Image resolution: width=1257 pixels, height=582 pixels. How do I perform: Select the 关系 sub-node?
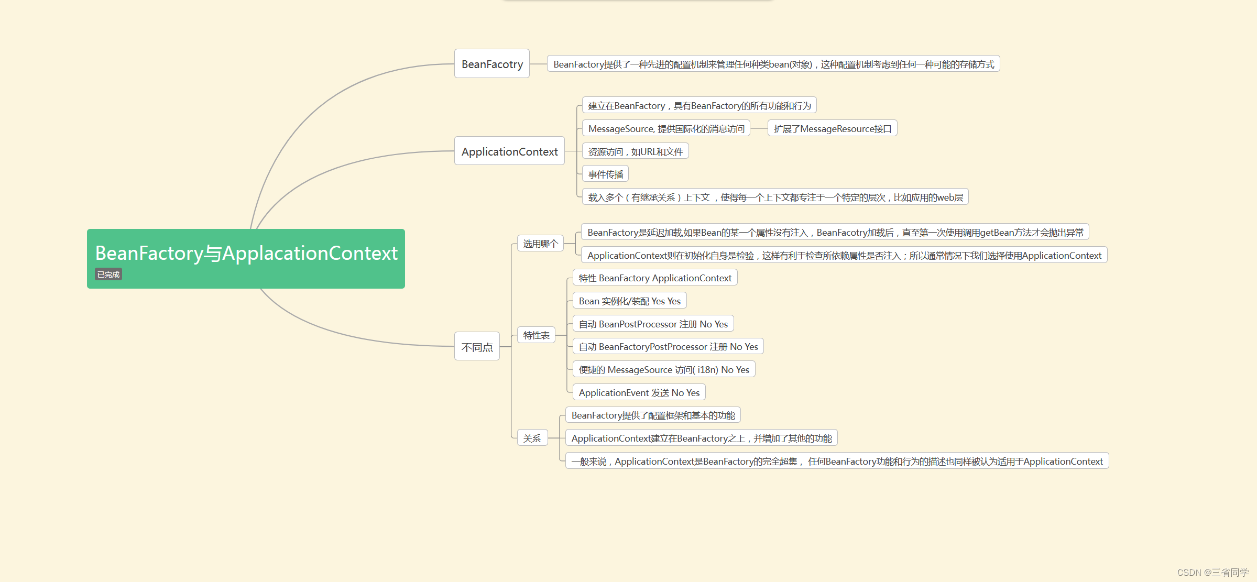point(532,438)
